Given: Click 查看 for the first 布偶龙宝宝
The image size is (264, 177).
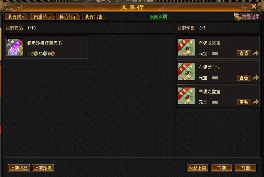Looking at the screenshot, I should click(244, 53).
